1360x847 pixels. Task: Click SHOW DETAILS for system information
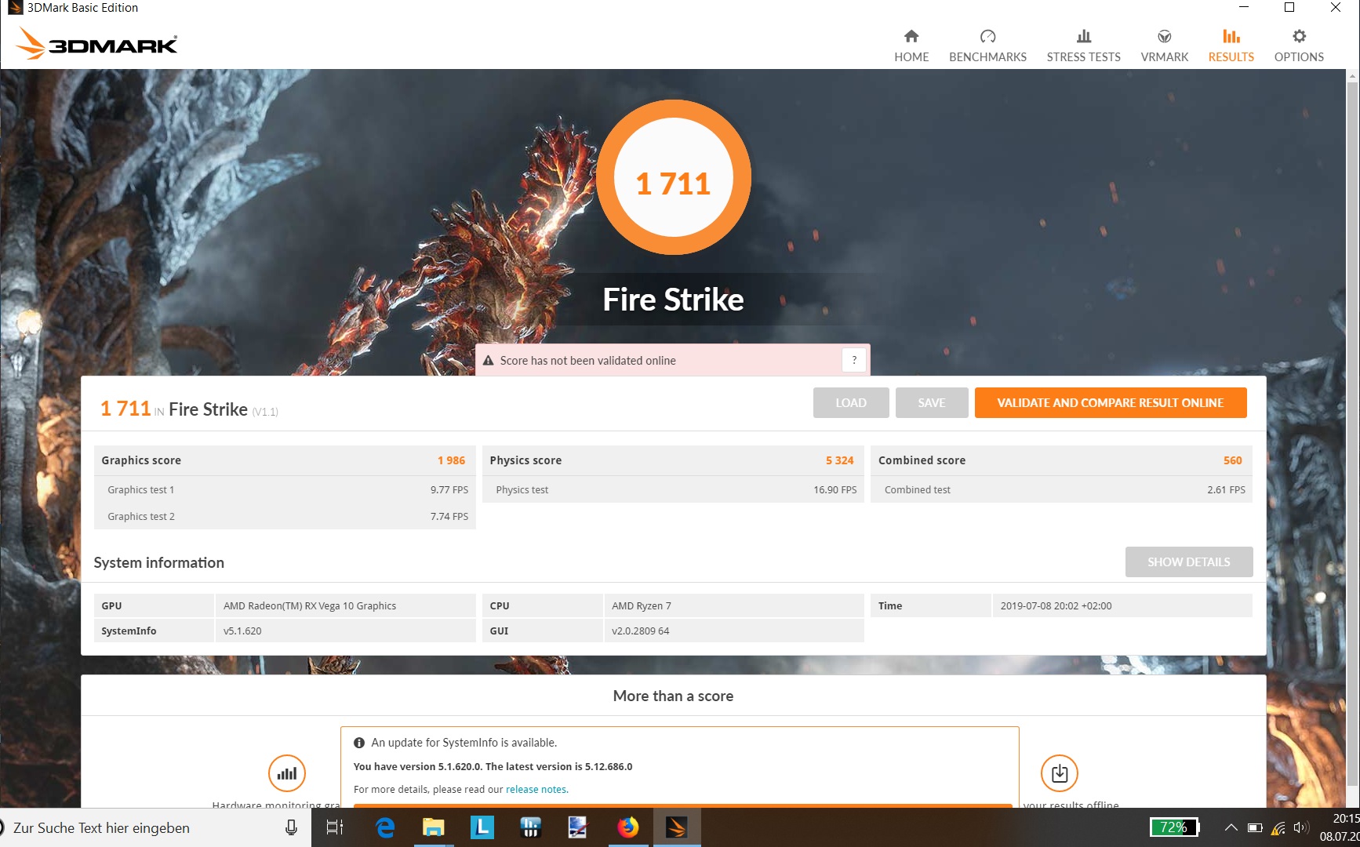pyautogui.click(x=1189, y=562)
